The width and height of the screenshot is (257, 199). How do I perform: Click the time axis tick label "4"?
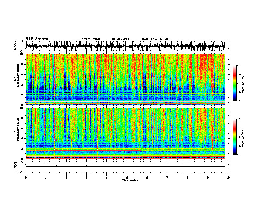pos(107,178)
